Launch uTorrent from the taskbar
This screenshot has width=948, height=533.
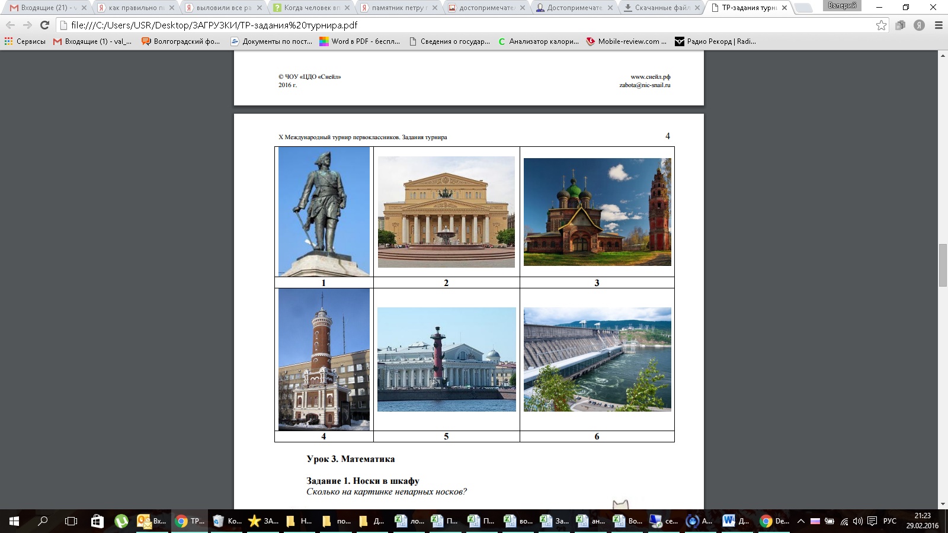[121, 521]
